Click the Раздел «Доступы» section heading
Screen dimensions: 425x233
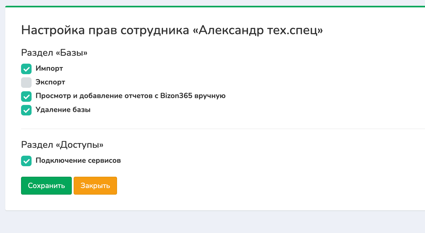coord(62,145)
